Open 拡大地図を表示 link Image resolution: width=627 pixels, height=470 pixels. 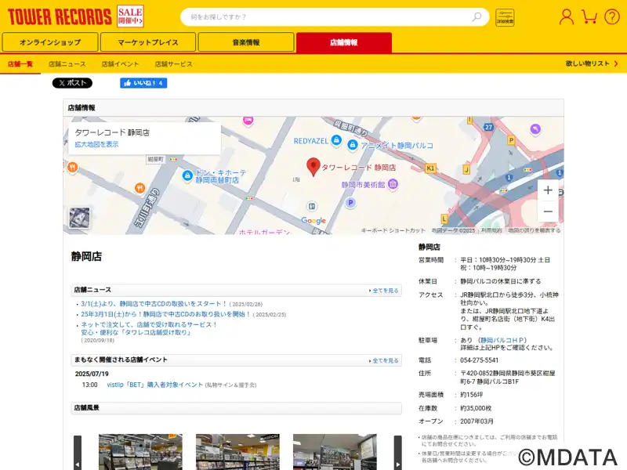click(x=96, y=144)
